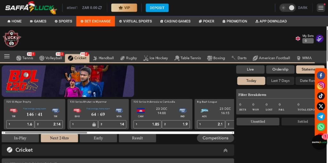Select the Last 7 Days filter
The image size is (328, 163).
pyautogui.click(x=280, y=81)
